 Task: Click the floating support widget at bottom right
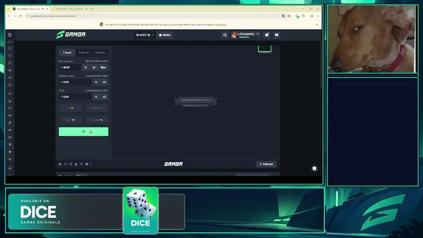314,169
